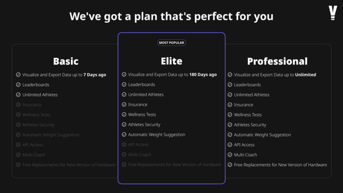Click X icon beside Basic API Access
Screen dimensions: 343x193
[x=18, y=145]
